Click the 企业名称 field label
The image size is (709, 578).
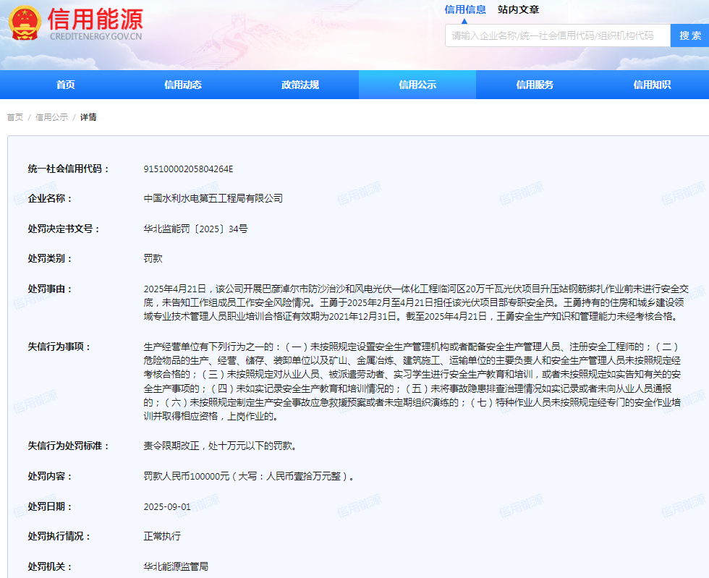coord(50,198)
